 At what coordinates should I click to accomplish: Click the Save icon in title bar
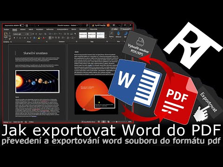click(x=27, y=26)
